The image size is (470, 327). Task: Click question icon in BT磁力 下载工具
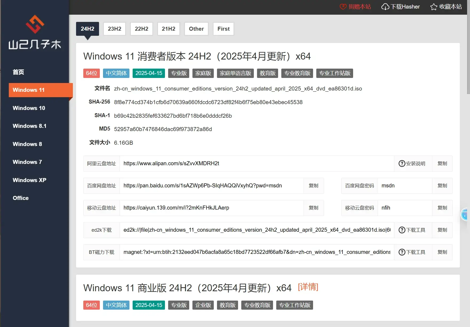(x=402, y=252)
